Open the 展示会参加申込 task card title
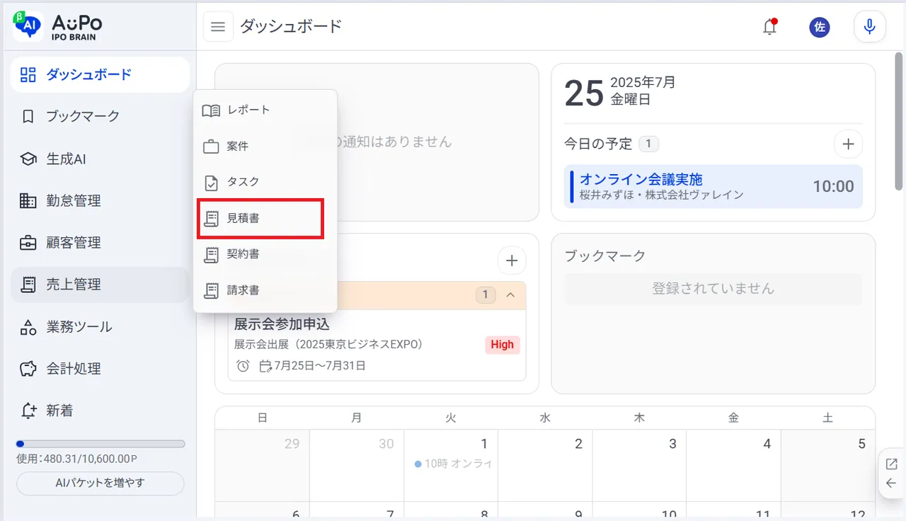This screenshot has height=521, width=906. pos(282,325)
